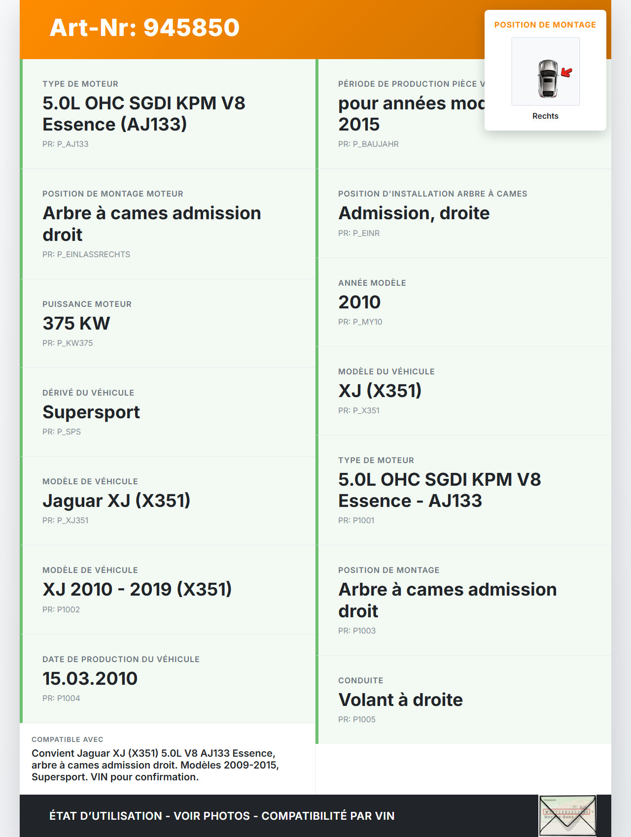The image size is (631, 837).
Task: Click the "PR: P1005" code
Action: (357, 719)
